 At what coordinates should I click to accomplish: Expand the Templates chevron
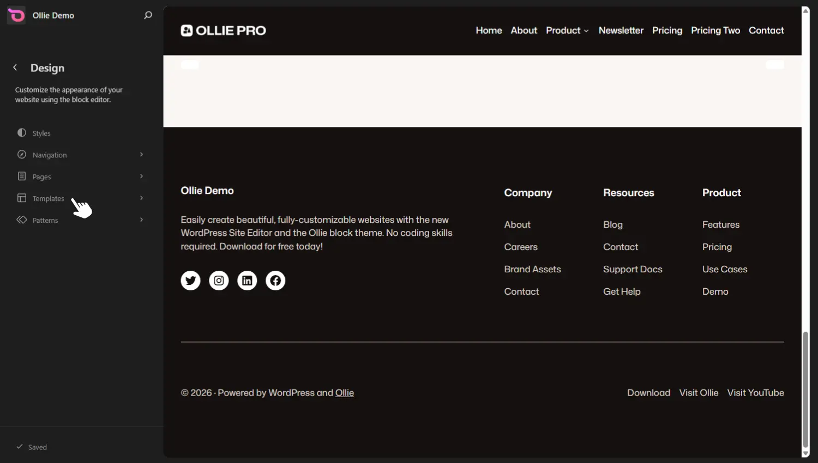pos(141,198)
